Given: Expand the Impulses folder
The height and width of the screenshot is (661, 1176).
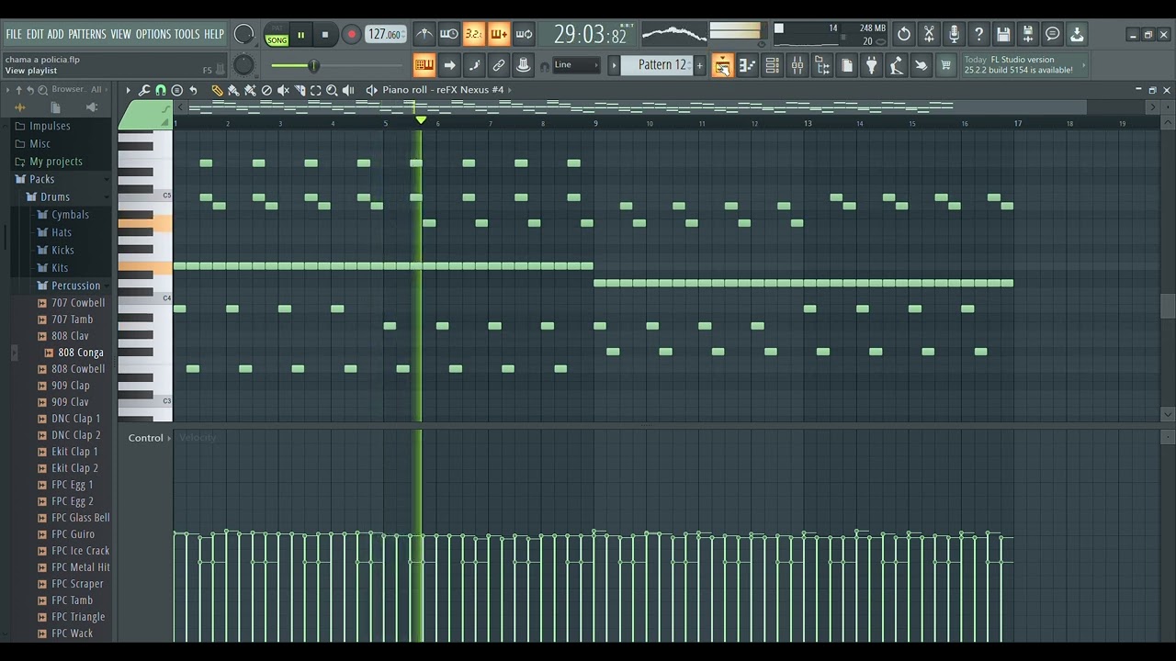Looking at the screenshot, I should [x=50, y=127].
